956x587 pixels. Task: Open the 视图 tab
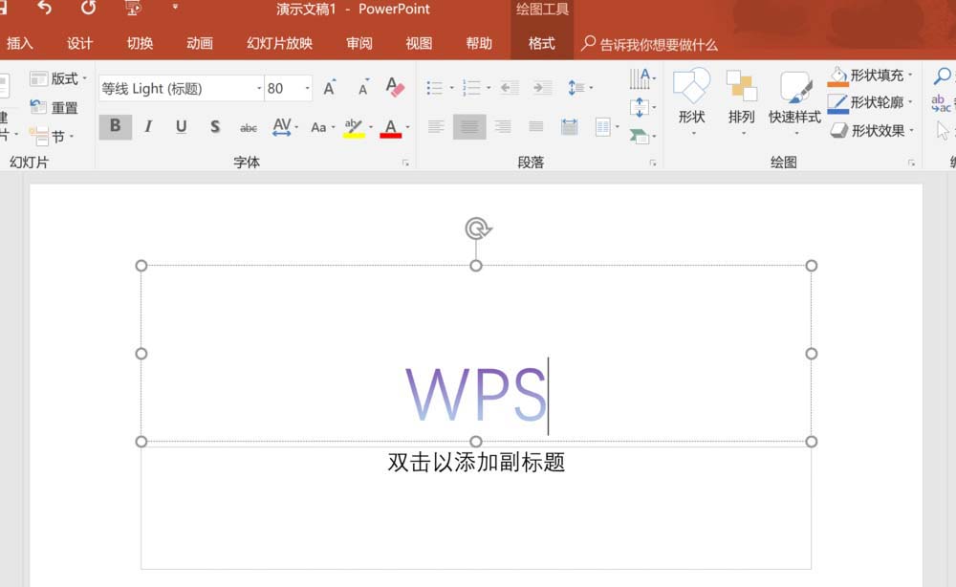419,43
